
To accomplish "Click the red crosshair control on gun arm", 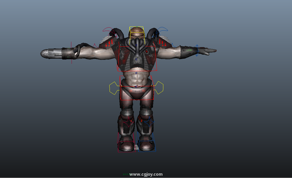I will [x=71, y=53].
